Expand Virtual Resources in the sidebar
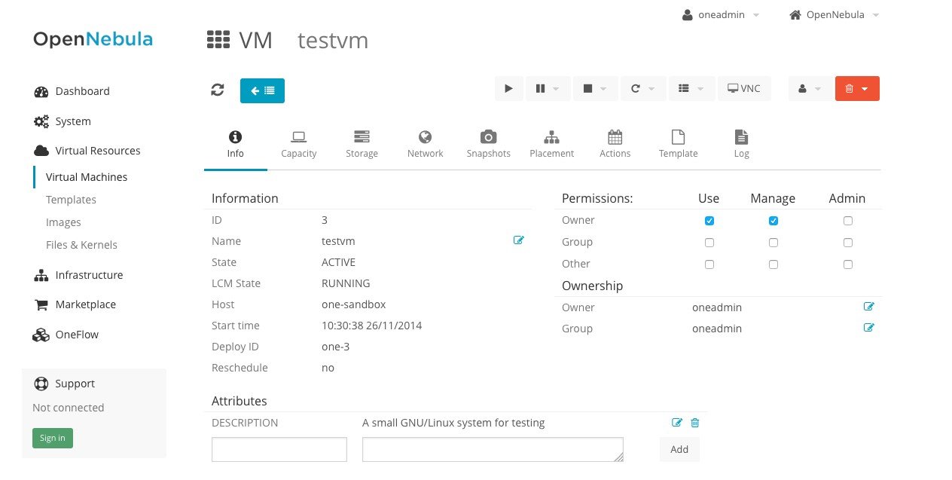Screen dimensions: 952x480 click(87, 151)
